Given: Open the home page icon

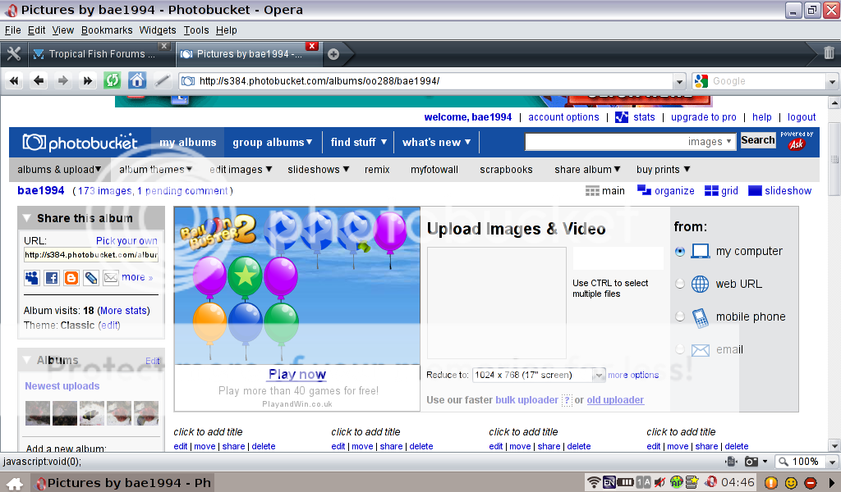Looking at the screenshot, I should (x=137, y=81).
